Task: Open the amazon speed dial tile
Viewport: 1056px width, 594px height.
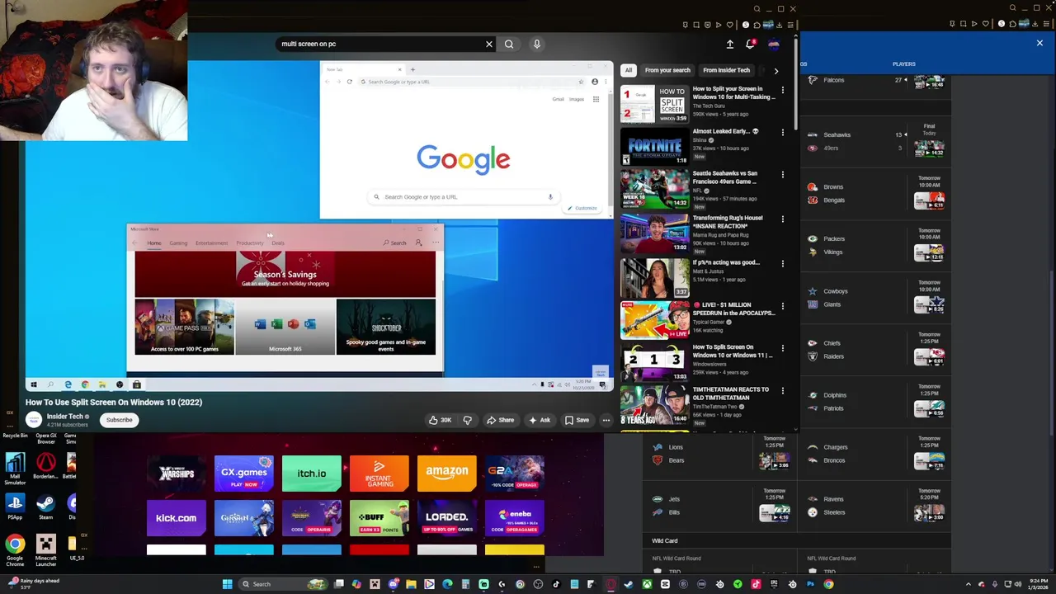Action: 447,473
